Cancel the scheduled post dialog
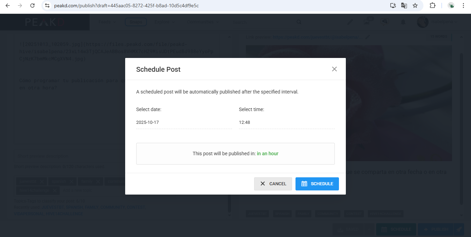Viewport: 471px width, 237px height. [x=273, y=184]
